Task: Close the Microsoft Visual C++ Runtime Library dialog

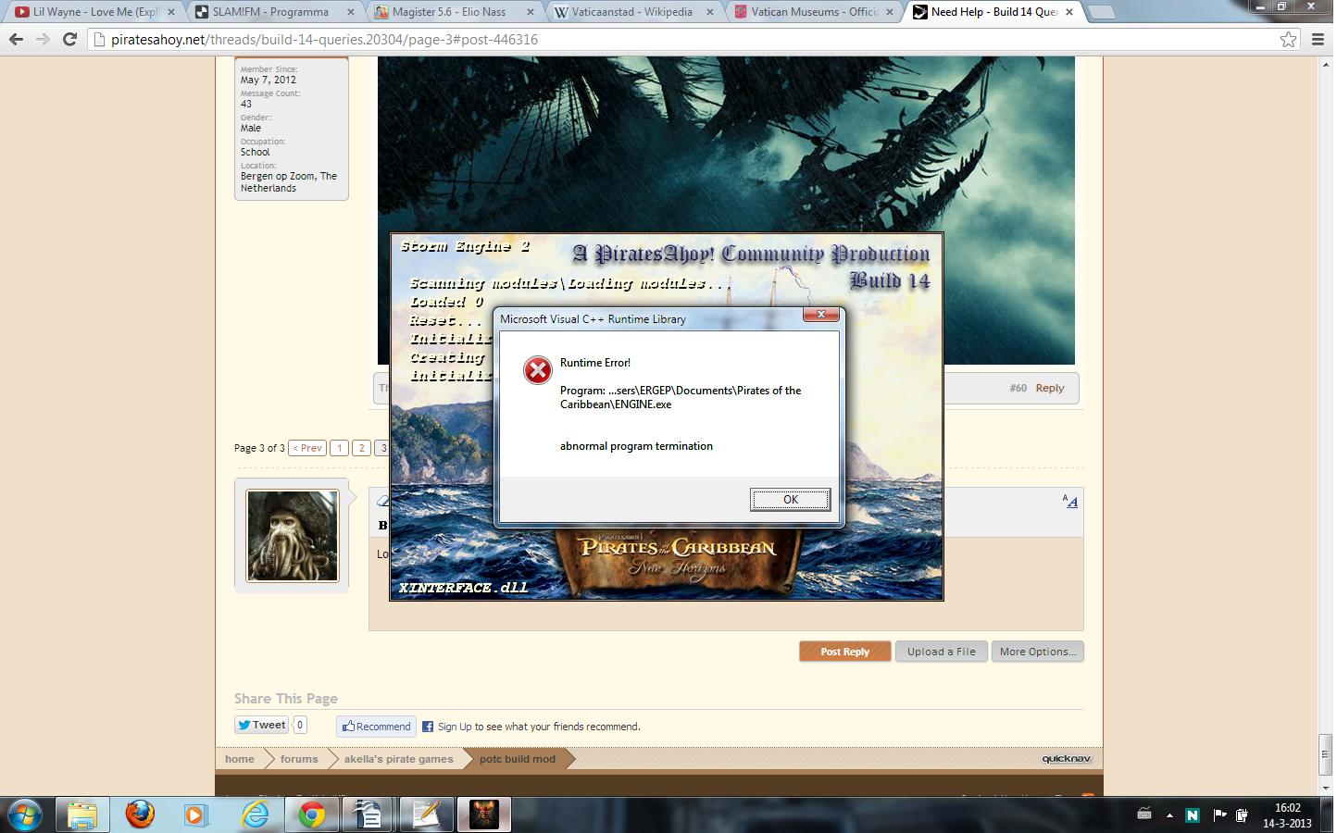Action: click(x=821, y=315)
